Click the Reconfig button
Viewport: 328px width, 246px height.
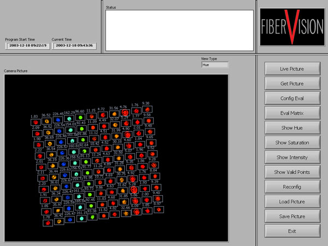291,187
